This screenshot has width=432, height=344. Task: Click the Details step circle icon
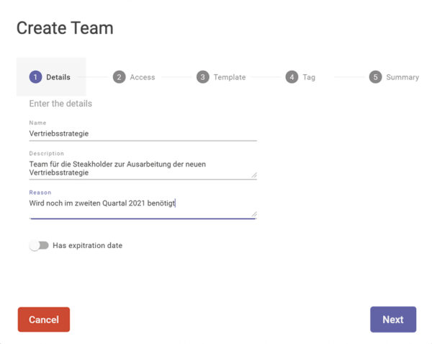35,77
